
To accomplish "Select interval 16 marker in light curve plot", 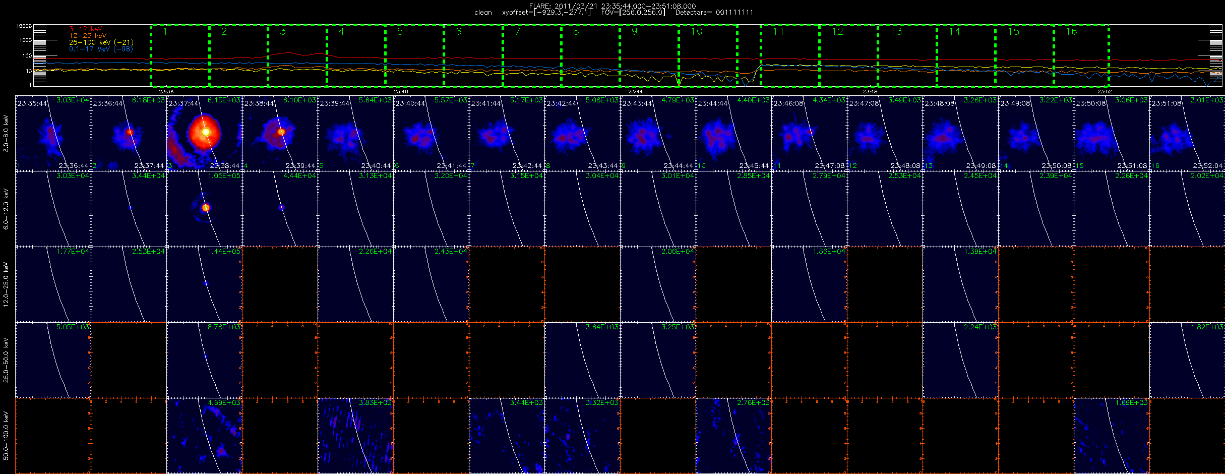I will (1071, 31).
